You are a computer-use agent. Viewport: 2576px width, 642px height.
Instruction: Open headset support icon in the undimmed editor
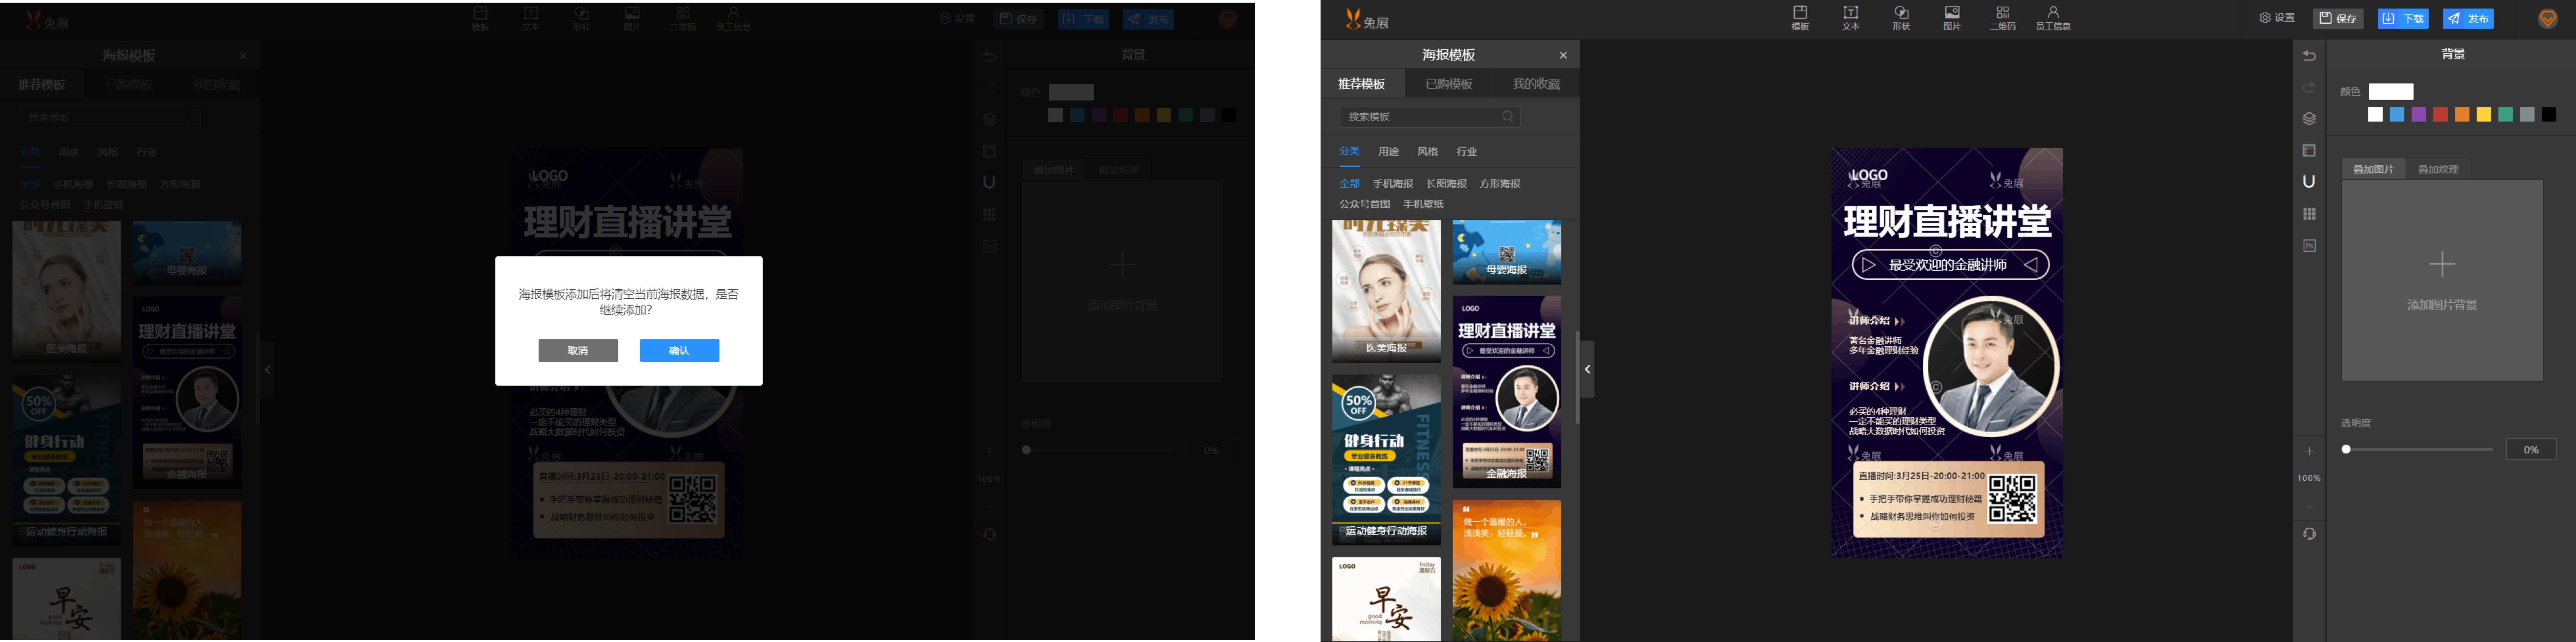(2309, 534)
